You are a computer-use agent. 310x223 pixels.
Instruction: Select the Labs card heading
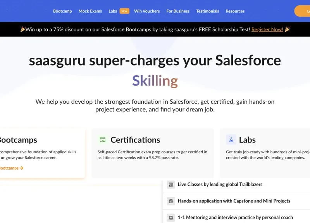[x=247, y=140]
